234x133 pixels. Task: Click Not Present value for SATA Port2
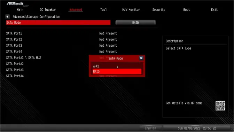tap(108, 40)
